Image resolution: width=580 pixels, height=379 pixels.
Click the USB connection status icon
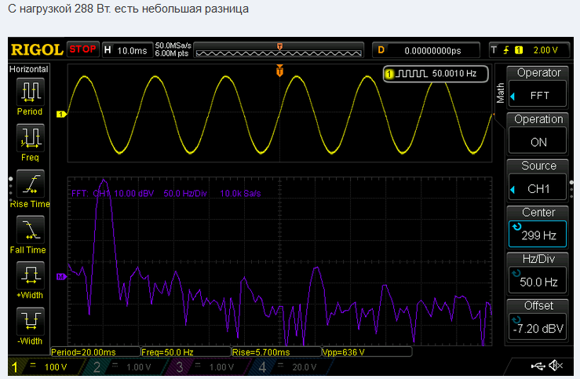[x=538, y=366]
